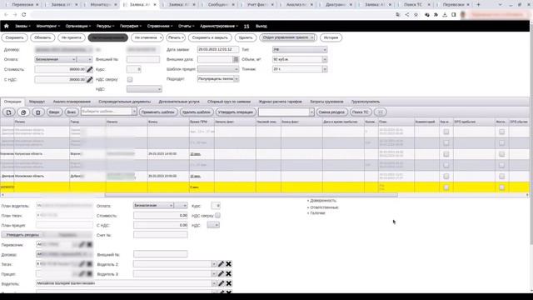Go back with the browser back arrow

pyautogui.click(x=6, y=15)
